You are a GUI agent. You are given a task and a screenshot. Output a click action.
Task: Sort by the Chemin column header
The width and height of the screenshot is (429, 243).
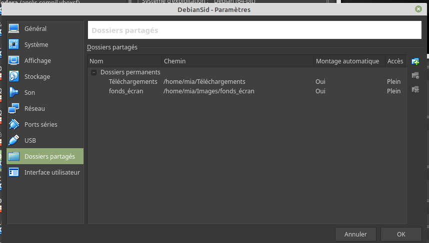click(238, 61)
